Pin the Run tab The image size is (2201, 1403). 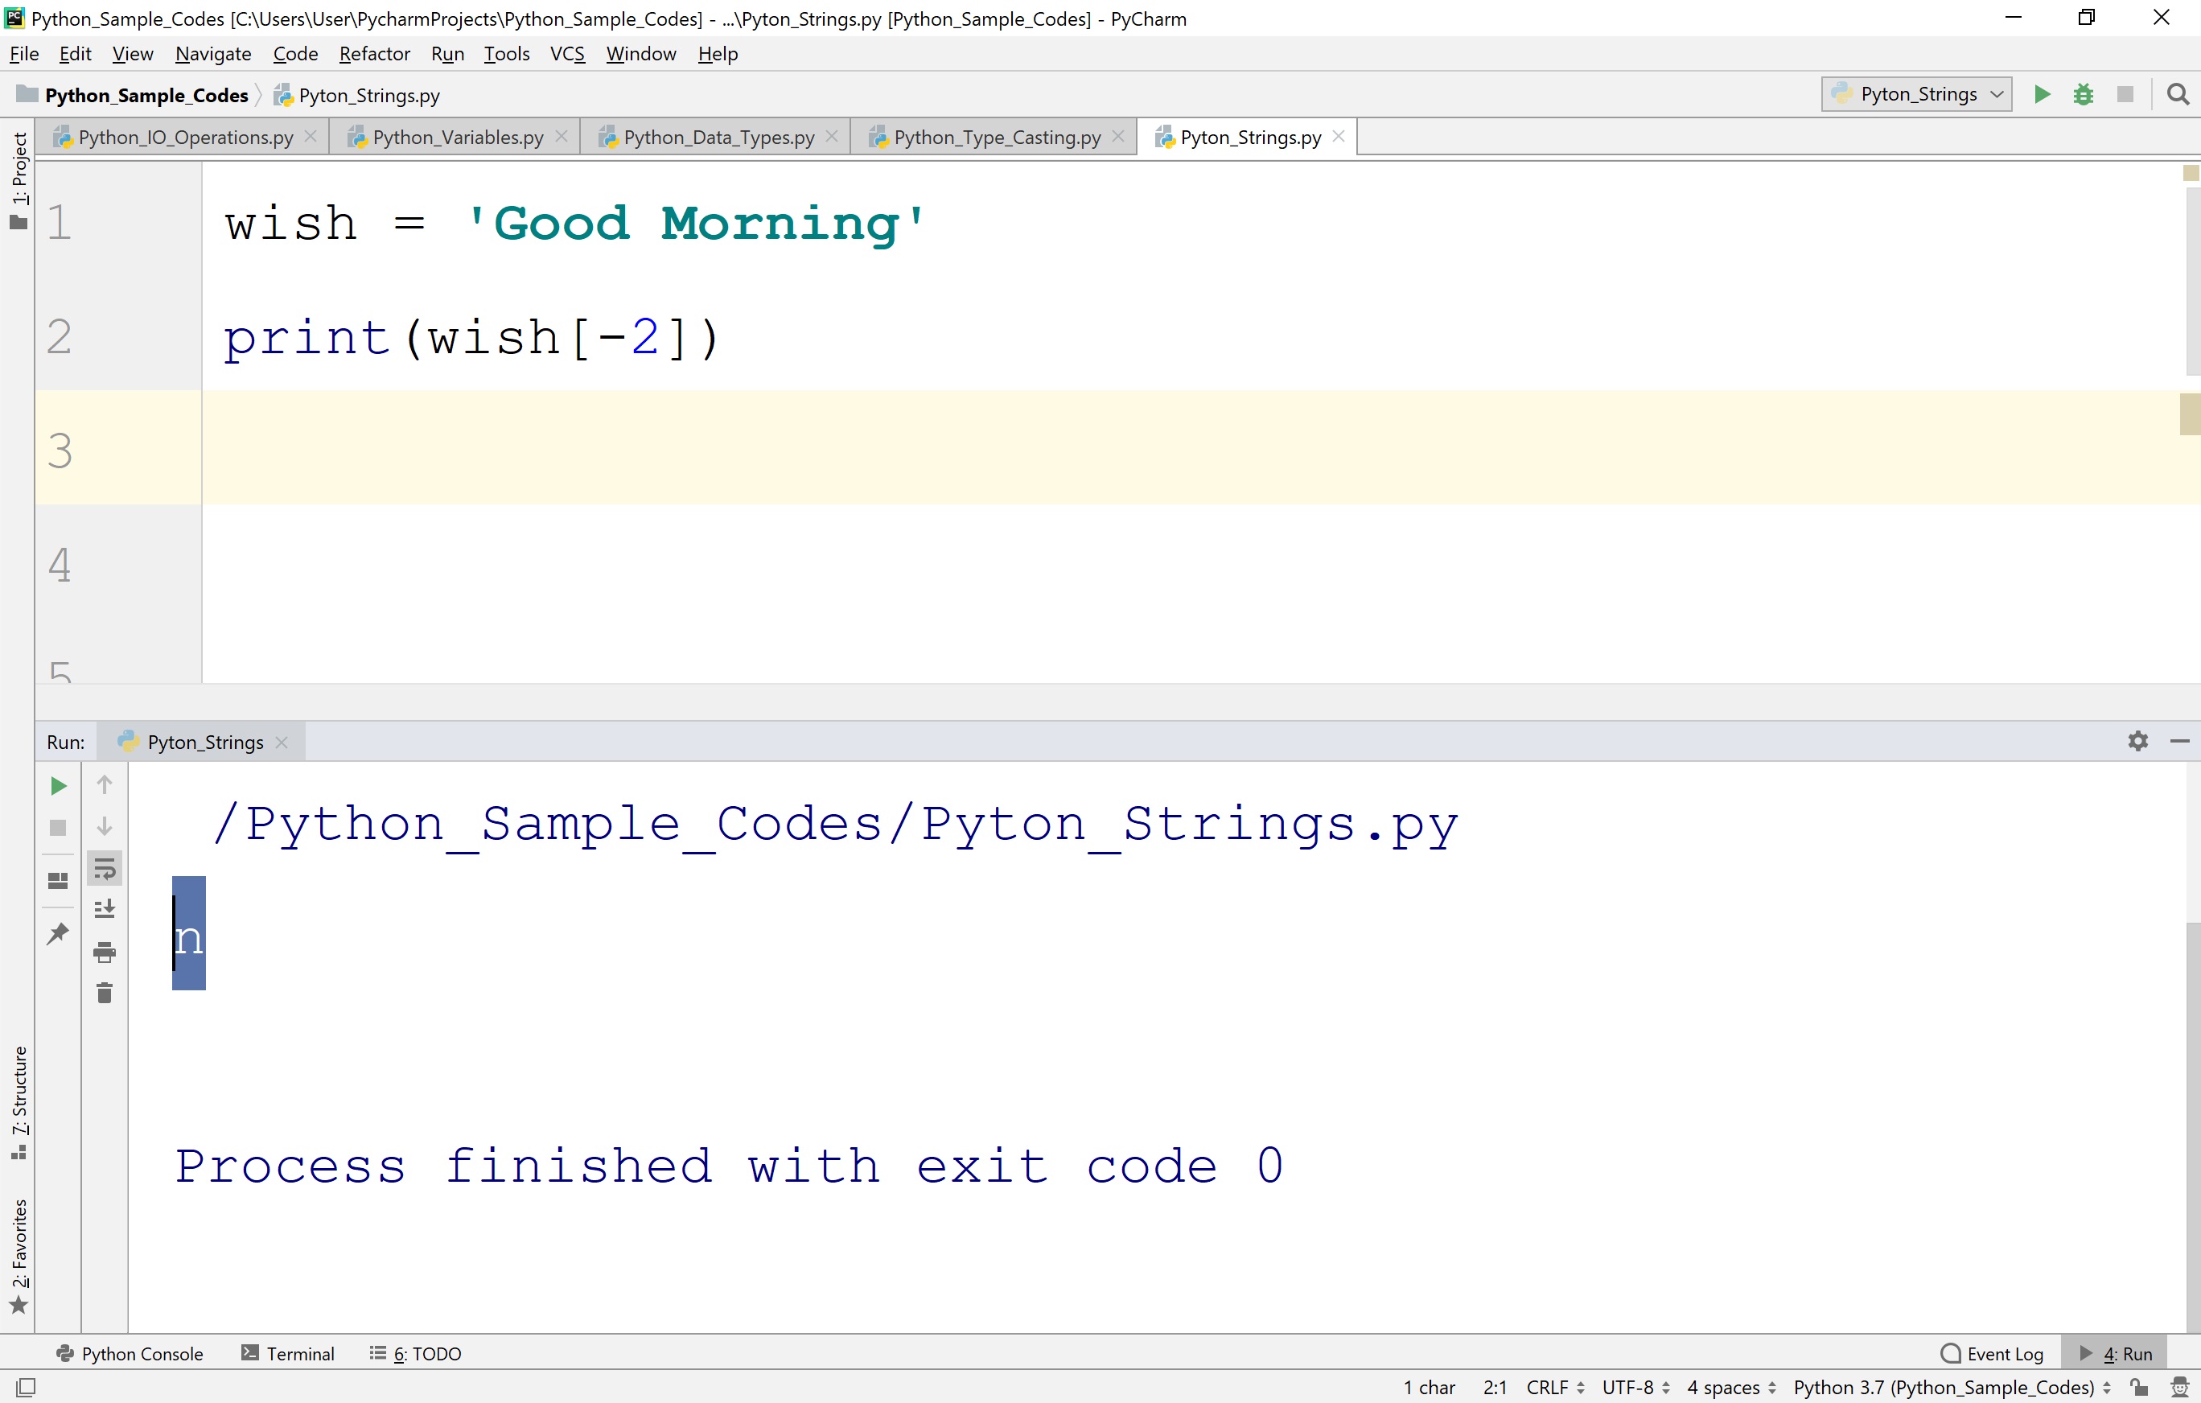pos(58,933)
